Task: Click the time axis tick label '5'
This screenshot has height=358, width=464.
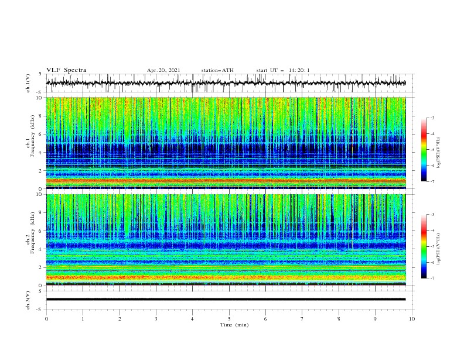Action: pos(229,319)
